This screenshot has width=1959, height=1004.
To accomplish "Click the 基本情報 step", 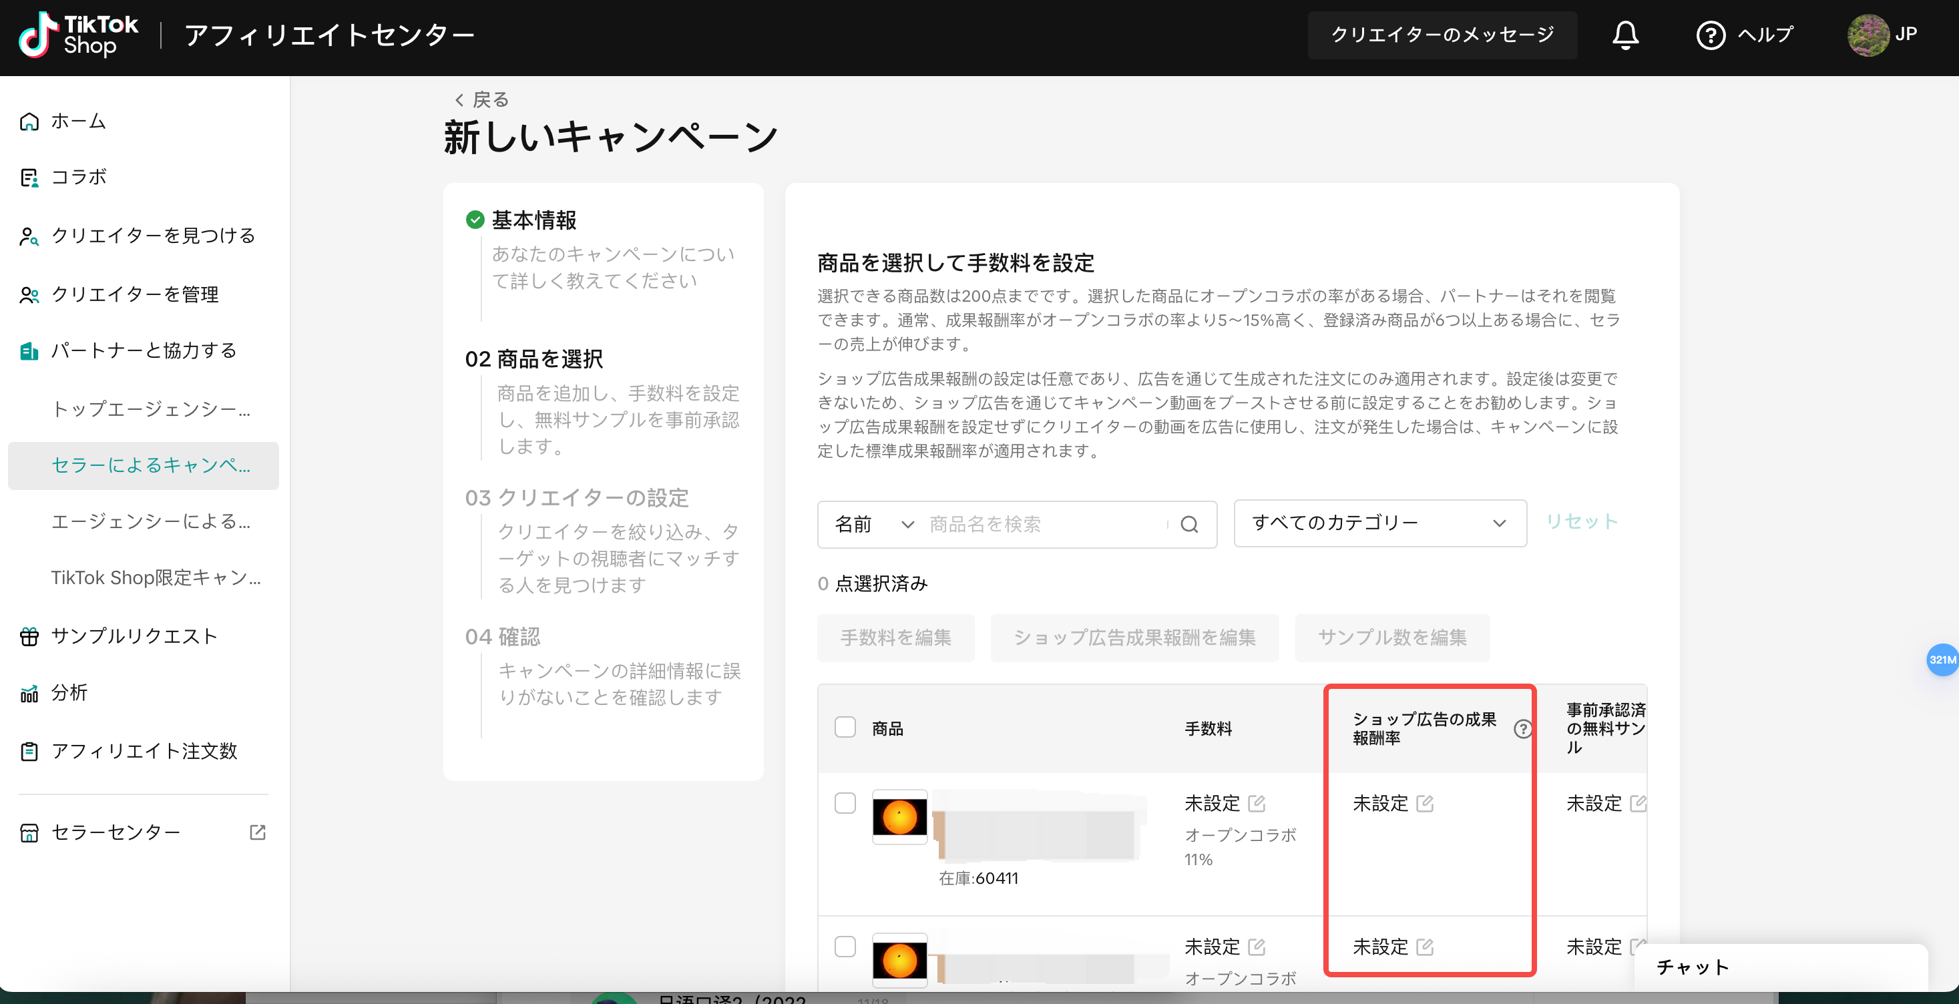I will tap(534, 220).
